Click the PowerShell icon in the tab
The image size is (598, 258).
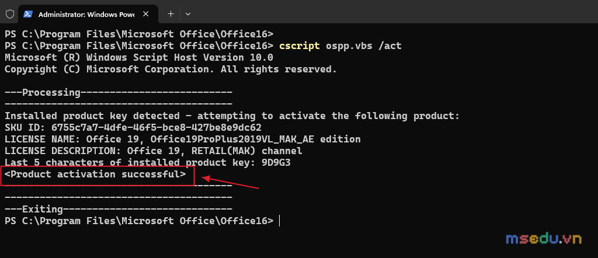28,14
